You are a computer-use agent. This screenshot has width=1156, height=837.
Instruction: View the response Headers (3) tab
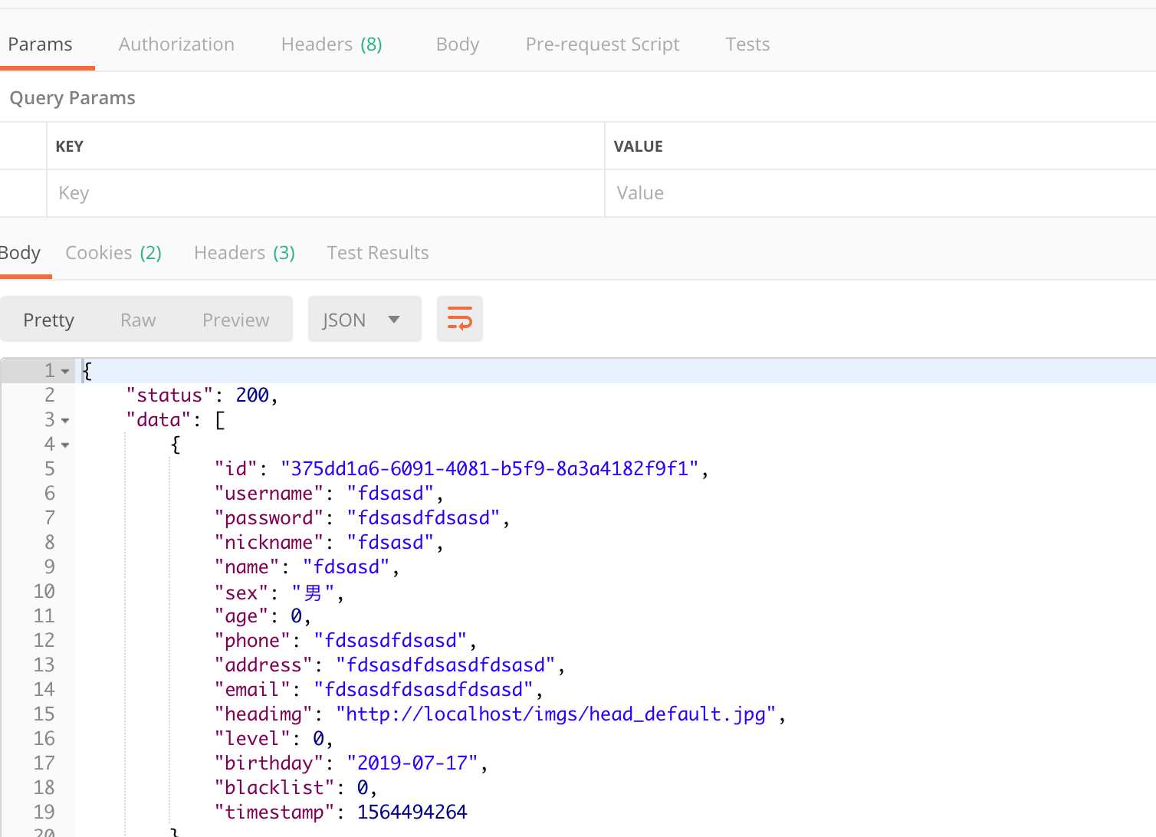(x=245, y=253)
